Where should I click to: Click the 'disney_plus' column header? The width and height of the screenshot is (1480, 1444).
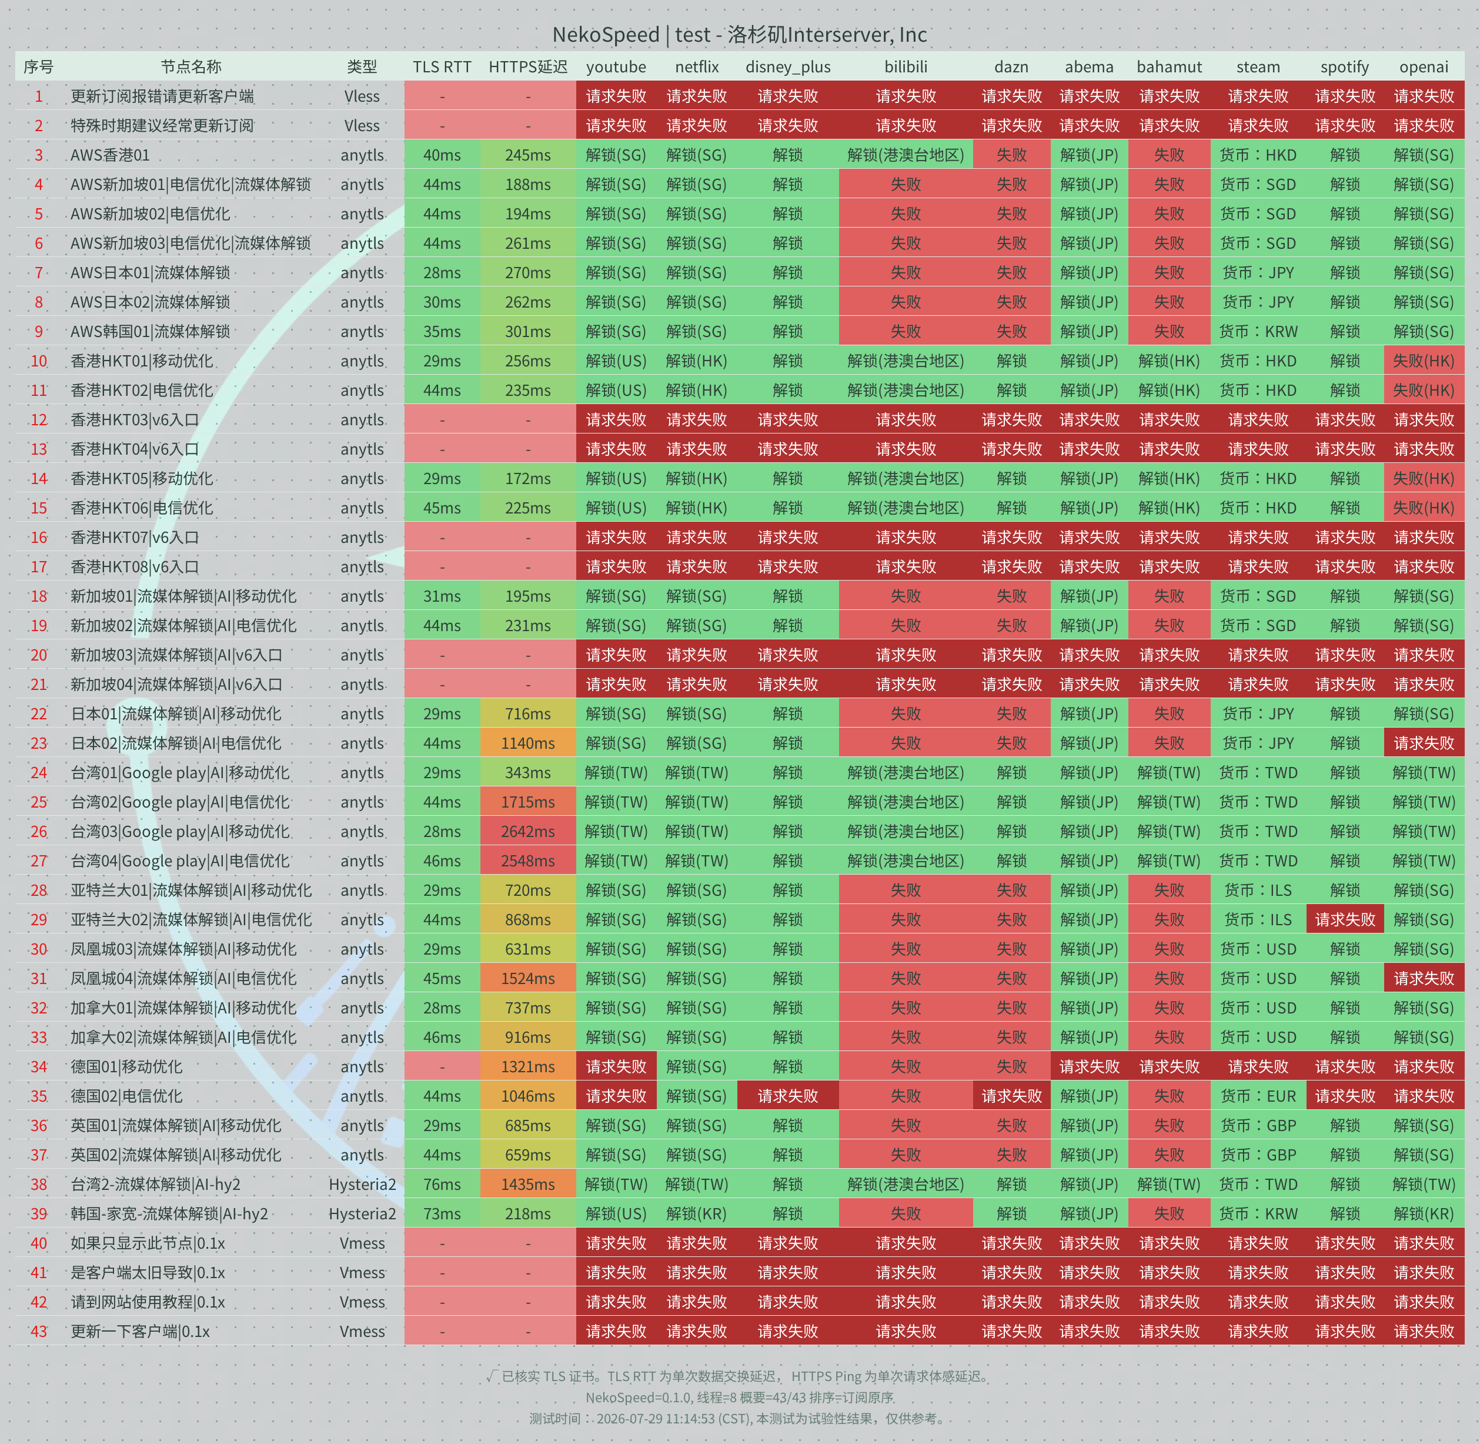[788, 66]
